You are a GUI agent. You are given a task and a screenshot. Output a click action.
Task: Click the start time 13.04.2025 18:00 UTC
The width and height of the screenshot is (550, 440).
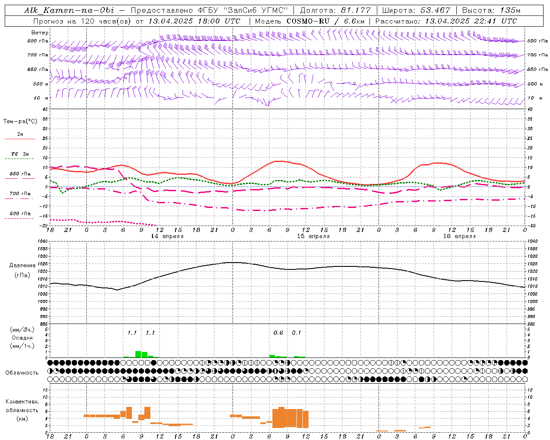(194, 21)
